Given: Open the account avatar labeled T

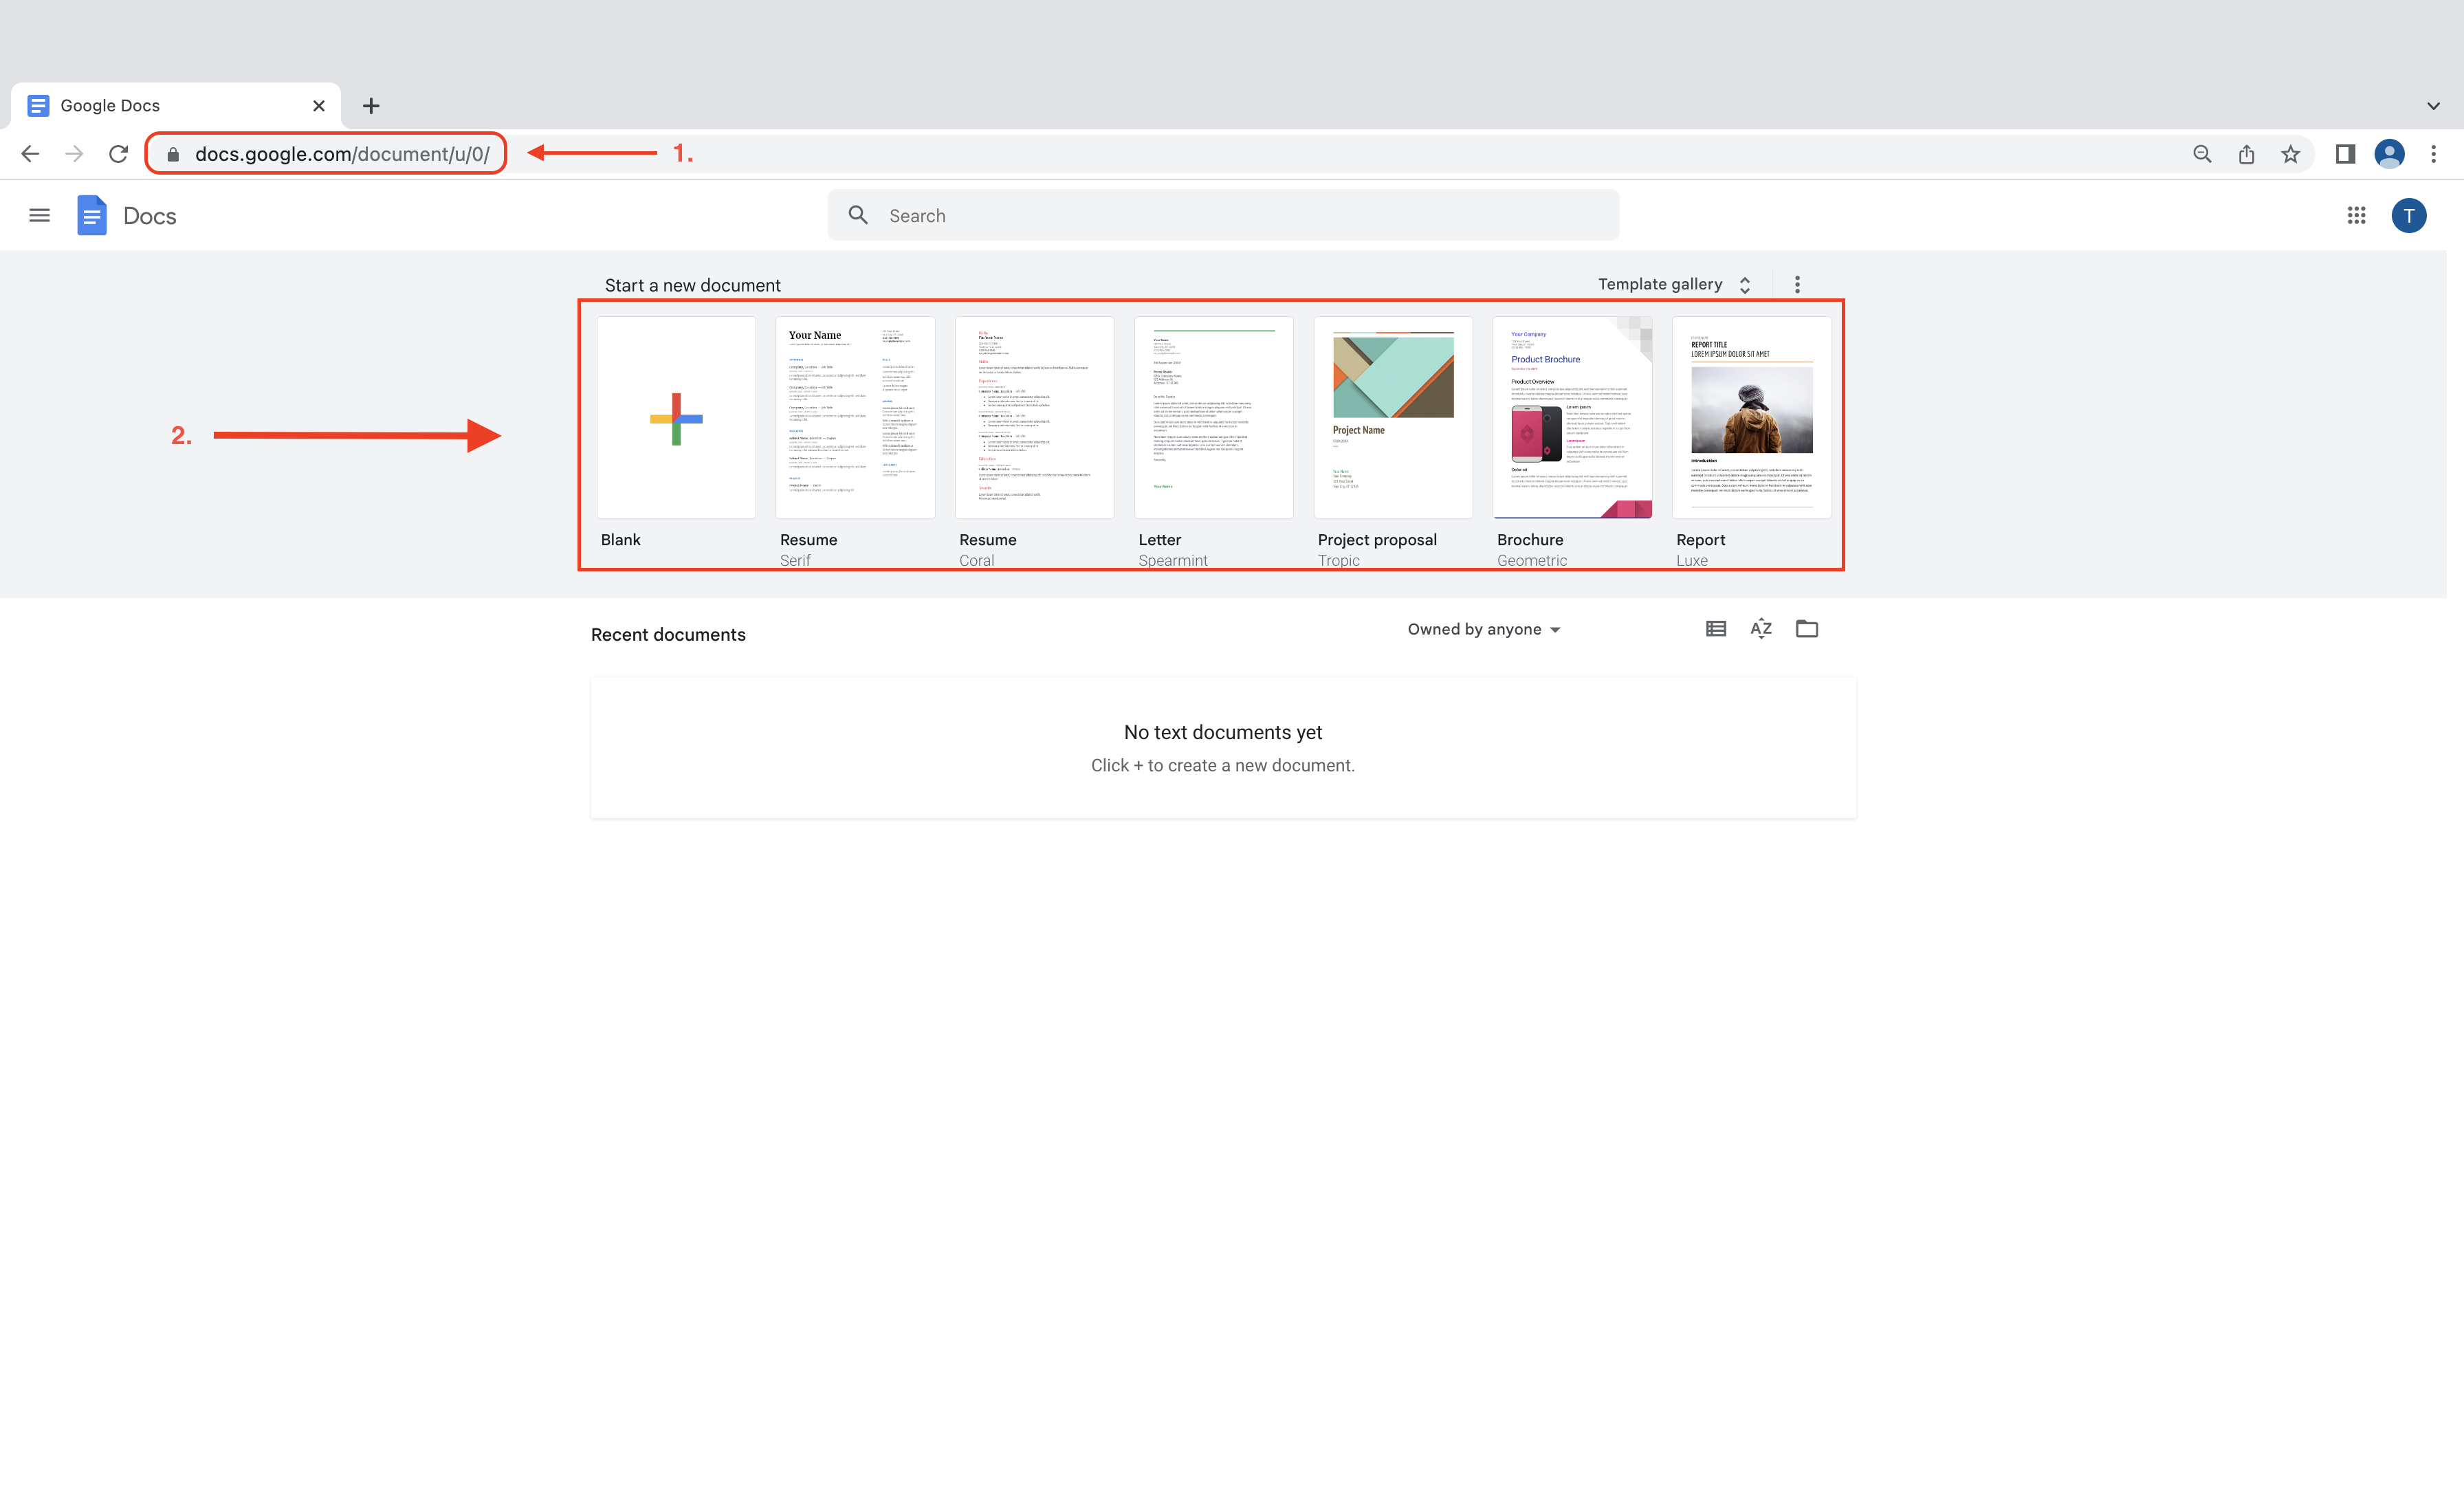Looking at the screenshot, I should tap(2408, 215).
